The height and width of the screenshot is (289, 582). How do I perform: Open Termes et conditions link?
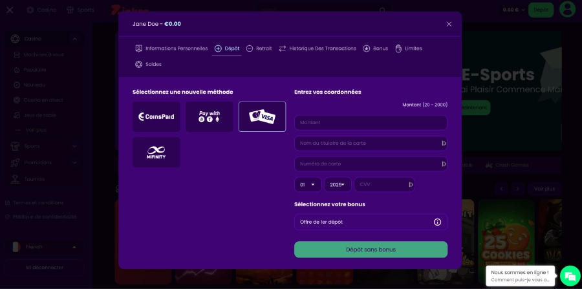34,203
